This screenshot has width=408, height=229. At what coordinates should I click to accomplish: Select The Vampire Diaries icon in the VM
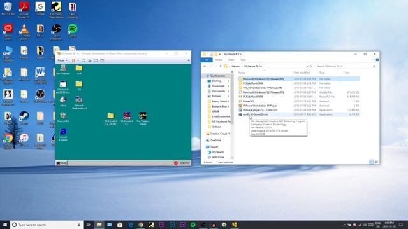(x=143, y=119)
